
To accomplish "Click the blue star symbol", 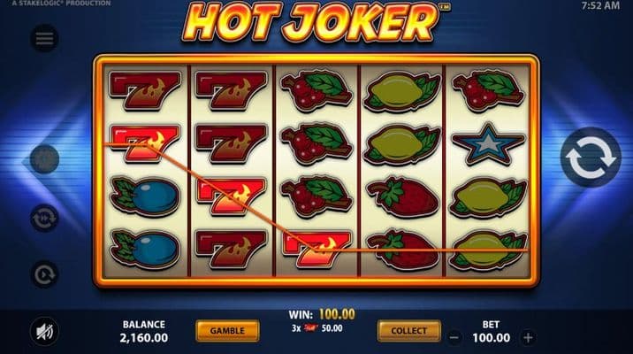I will point(489,144).
